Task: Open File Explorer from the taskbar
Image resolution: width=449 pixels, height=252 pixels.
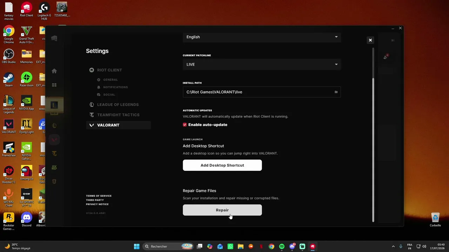Action: [241, 246]
